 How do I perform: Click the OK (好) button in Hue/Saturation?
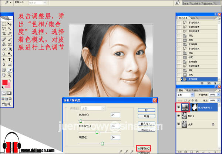point(147,110)
